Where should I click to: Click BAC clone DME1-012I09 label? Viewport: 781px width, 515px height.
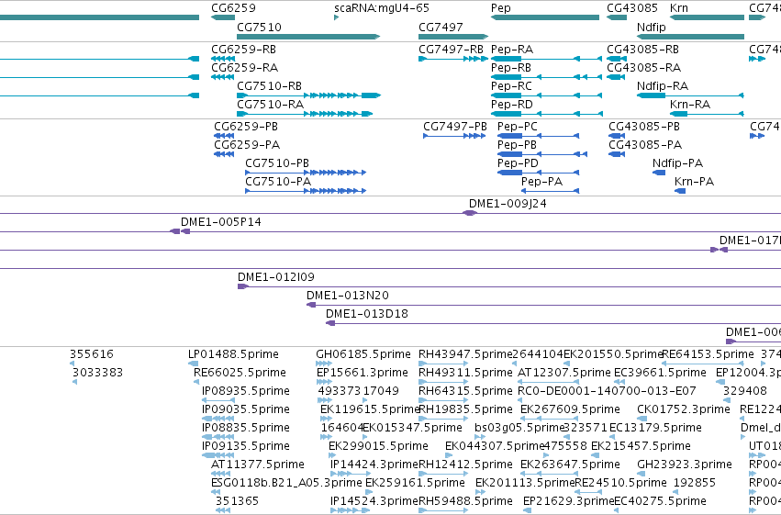[x=276, y=277]
